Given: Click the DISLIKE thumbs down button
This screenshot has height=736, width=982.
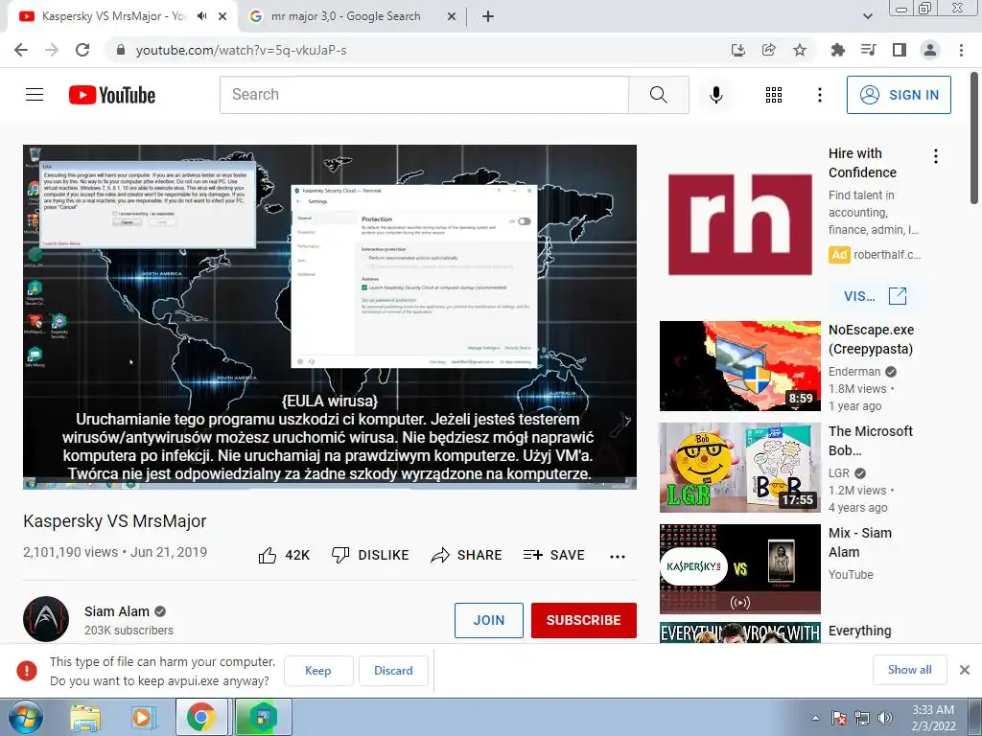Looking at the screenshot, I should pyautogui.click(x=370, y=555).
